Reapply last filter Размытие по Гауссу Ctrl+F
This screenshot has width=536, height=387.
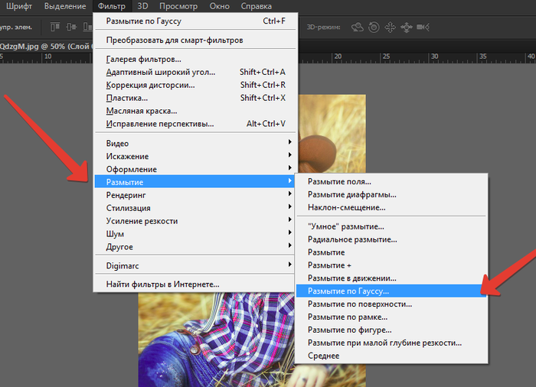tap(195, 21)
